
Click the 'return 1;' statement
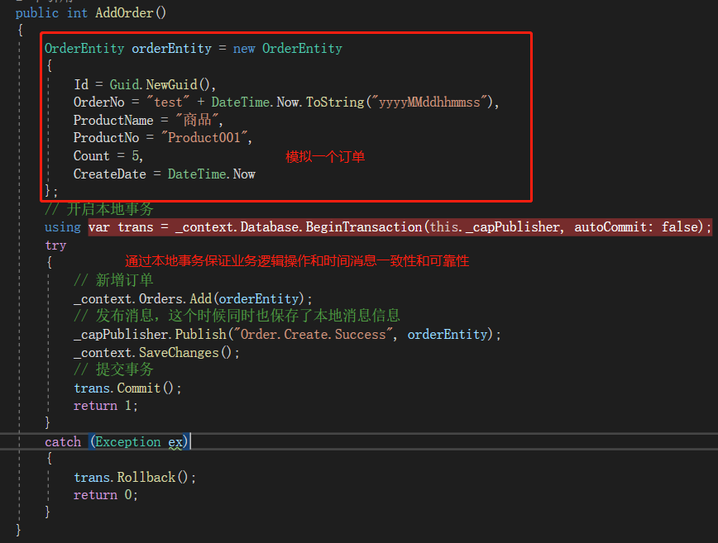pyautogui.click(x=105, y=406)
